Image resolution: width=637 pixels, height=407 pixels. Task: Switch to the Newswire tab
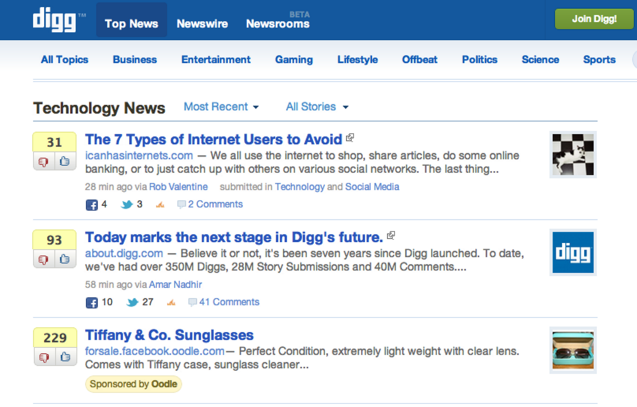click(x=202, y=23)
